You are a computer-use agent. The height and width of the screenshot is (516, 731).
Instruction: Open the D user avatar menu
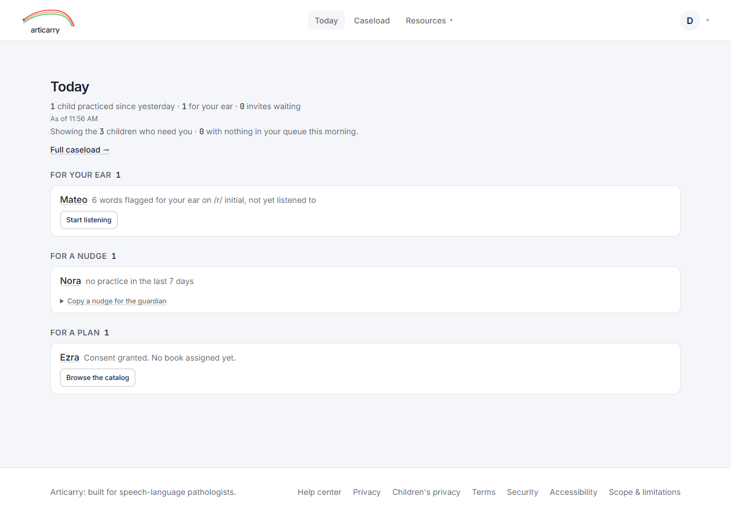pyautogui.click(x=690, y=21)
